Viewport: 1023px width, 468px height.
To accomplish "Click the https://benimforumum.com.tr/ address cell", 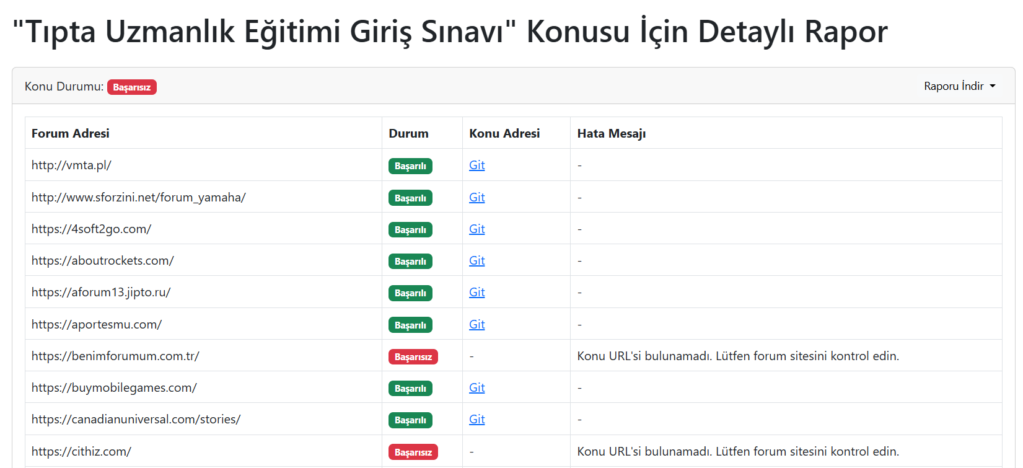I will point(115,356).
